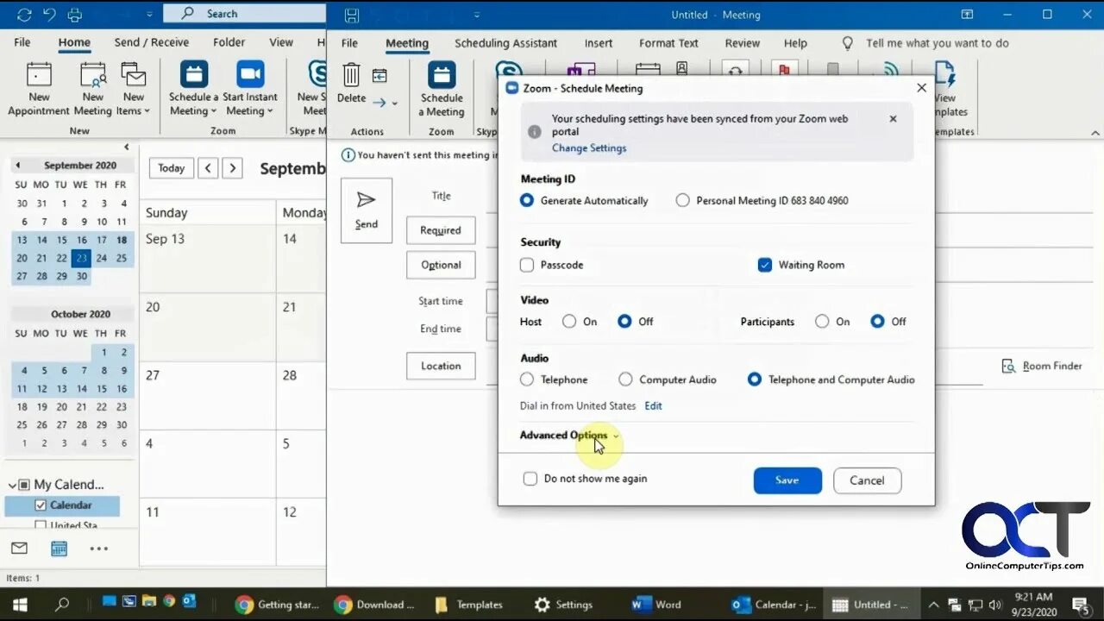1104x621 pixels.
Task: Select Host video Off radio button
Action: click(625, 322)
